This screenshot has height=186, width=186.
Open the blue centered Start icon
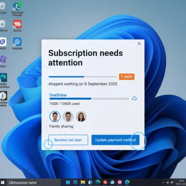point(68,182)
